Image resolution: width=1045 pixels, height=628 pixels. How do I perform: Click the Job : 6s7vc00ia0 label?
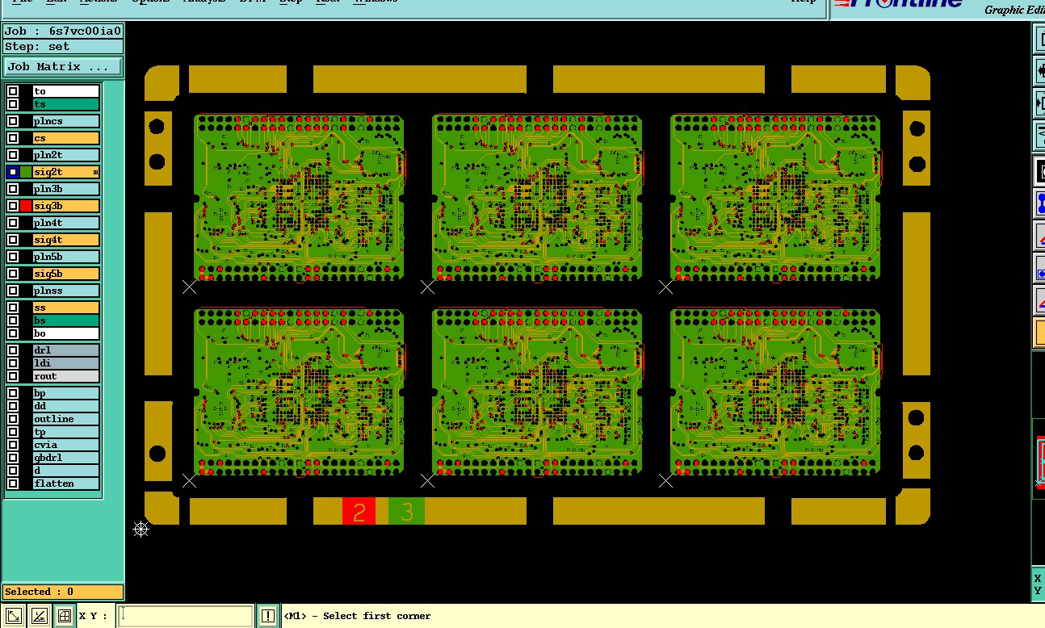(x=63, y=31)
